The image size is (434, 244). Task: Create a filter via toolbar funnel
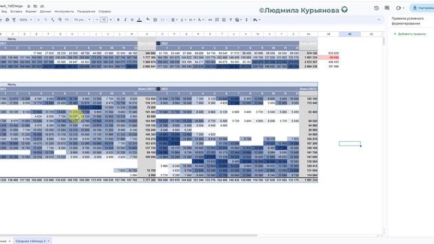tap(231, 20)
